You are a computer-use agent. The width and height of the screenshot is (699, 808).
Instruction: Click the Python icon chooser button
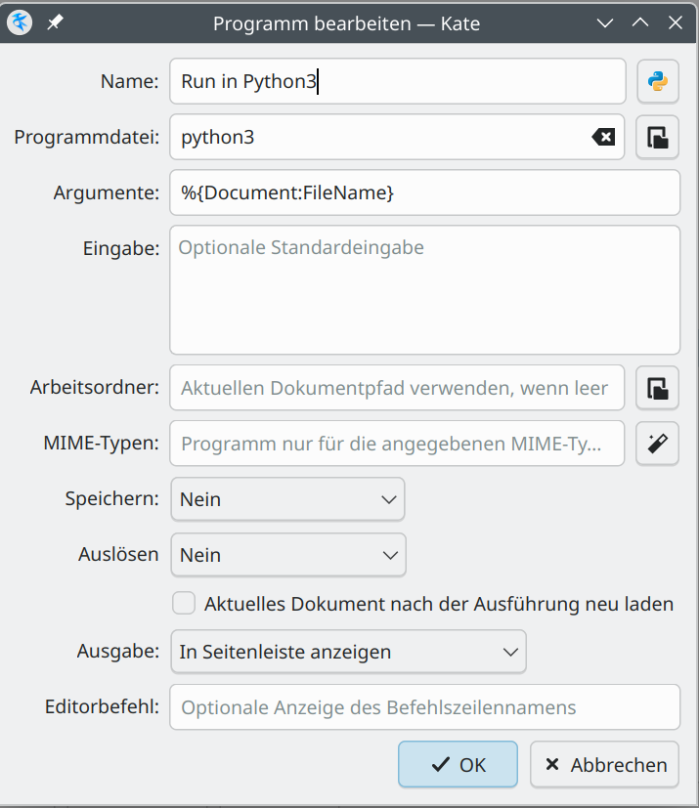658,81
